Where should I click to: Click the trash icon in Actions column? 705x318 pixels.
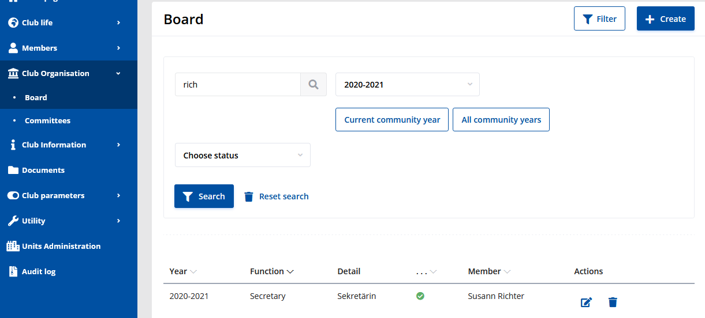(x=613, y=302)
